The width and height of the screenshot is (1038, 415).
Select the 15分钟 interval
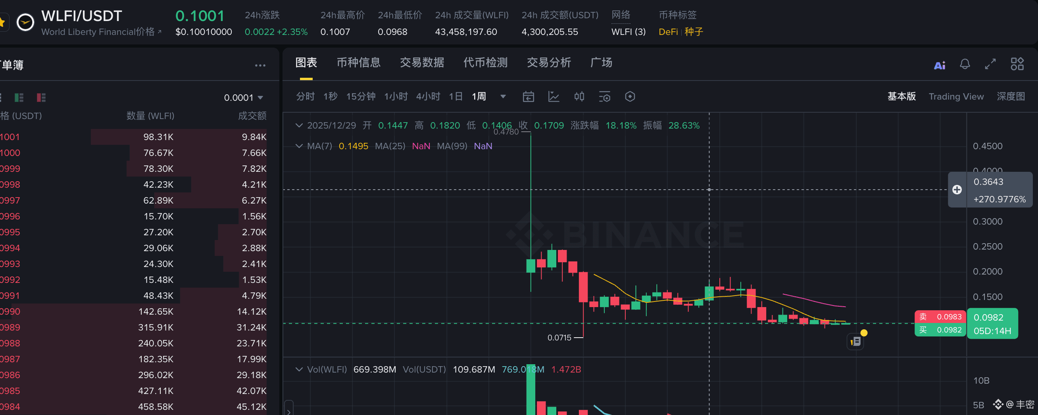click(361, 97)
